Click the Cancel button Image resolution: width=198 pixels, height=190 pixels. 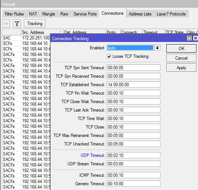tap(181, 58)
